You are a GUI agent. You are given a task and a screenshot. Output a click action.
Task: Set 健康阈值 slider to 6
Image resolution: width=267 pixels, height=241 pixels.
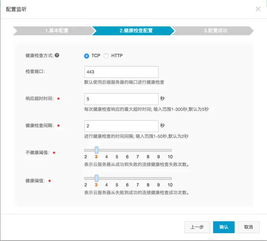coord(127,178)
